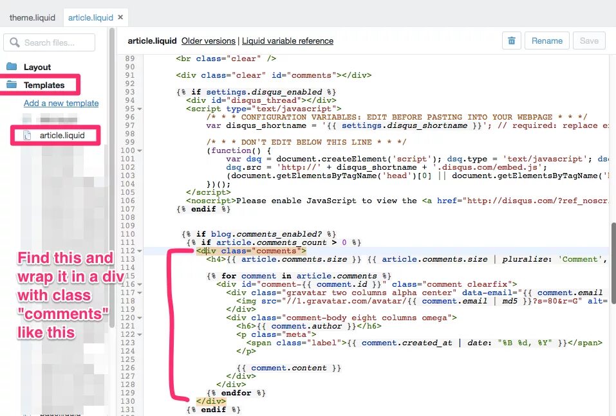Click 'article.liquid' filename heading above editor
616x416 pixels.
[152, 41]
